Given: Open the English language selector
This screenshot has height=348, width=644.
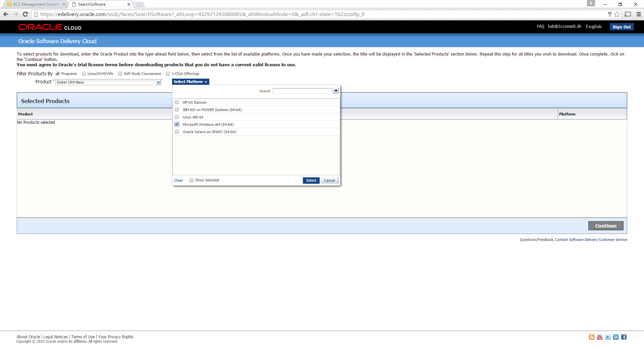Looking at the screenshot, I should pyautogui.click(x=594, y=26).
